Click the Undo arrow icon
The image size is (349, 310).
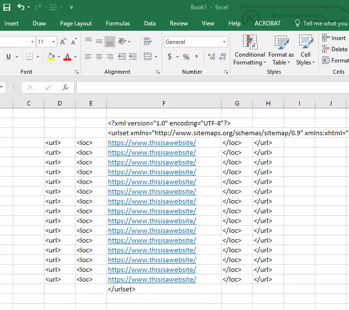point(21,7)
